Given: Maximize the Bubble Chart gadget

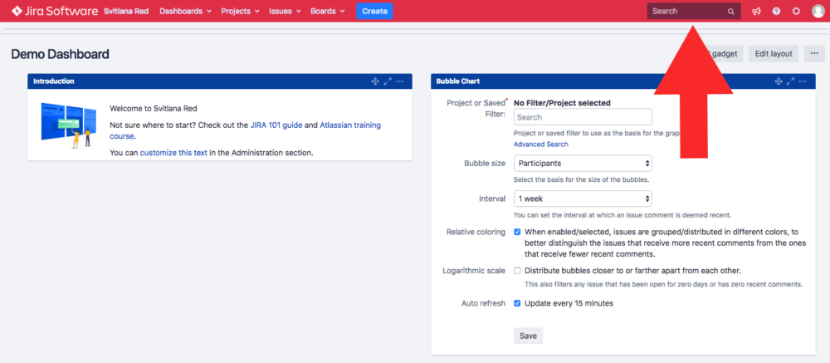Looking at the screenshot, I should pos(791,81).
